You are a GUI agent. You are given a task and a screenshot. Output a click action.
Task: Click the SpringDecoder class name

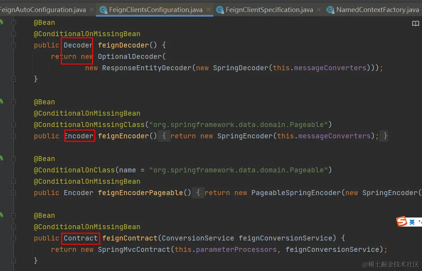(241, 68)
